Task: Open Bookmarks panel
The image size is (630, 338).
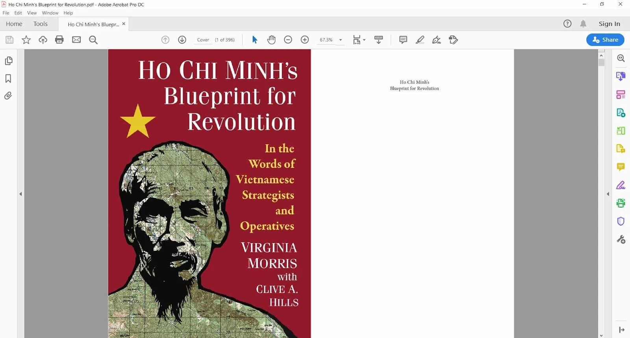Action: point(8,78)
